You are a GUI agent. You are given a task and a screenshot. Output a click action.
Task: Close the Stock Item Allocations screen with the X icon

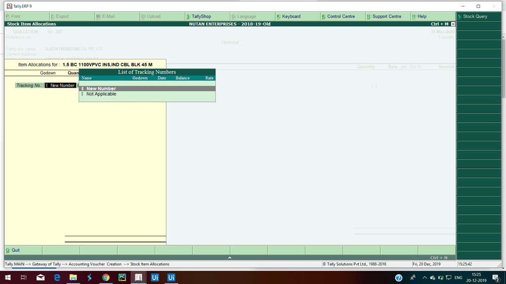[453, 24]
